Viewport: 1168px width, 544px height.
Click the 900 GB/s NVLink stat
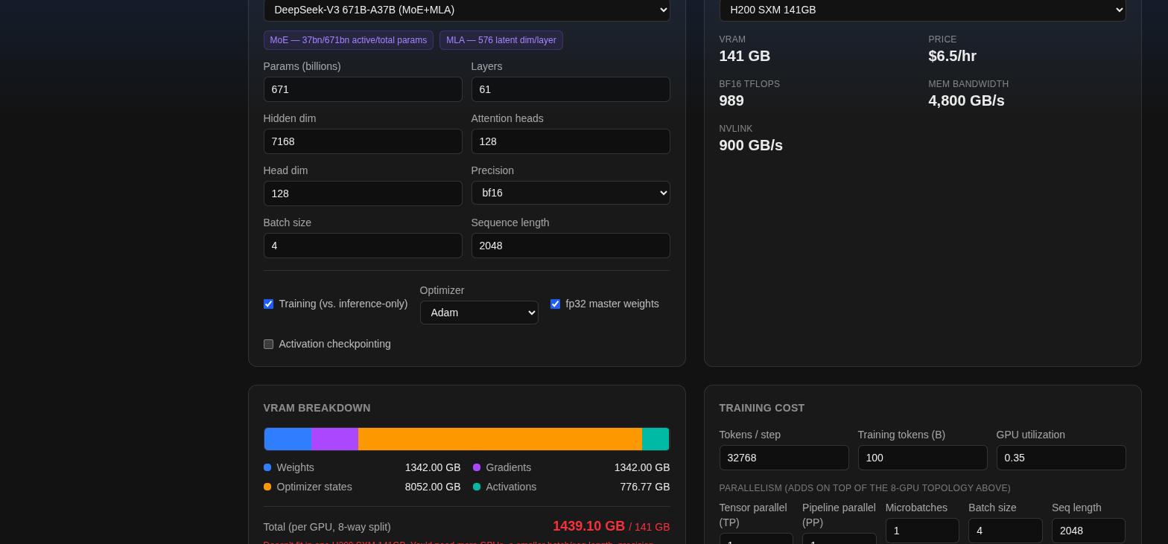[751, 145]
